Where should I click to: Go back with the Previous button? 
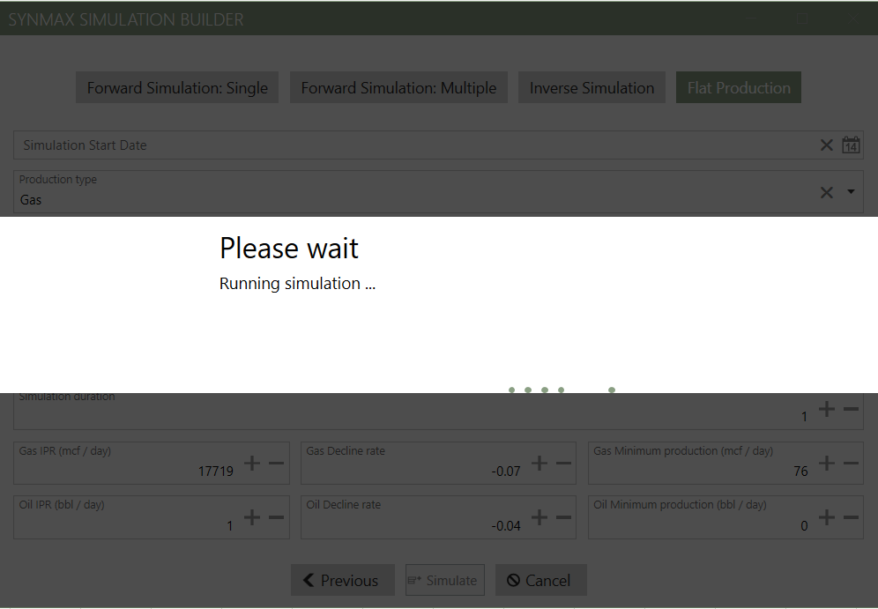coord(342,581)
